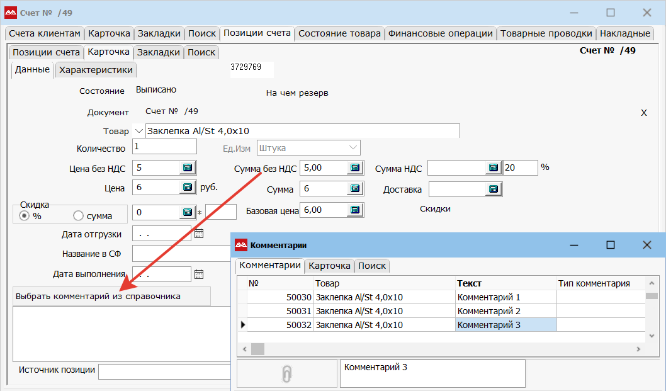Click the scroll down arrow in comments table
Image resolution: width=666 pixels, height=391 pixels.
652,336
